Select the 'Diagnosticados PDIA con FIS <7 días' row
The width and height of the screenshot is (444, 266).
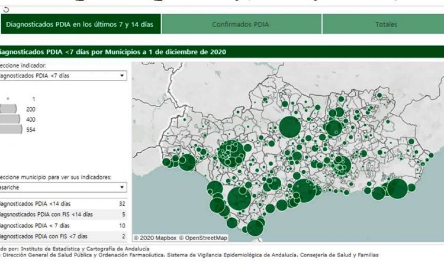[62, 236]
